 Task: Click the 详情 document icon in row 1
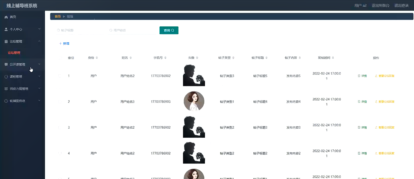pyautogui.click(x=359, y=76)
